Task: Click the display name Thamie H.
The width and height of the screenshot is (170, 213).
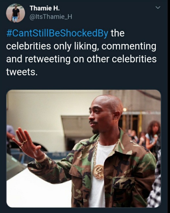Action: [x=45, y=8]
